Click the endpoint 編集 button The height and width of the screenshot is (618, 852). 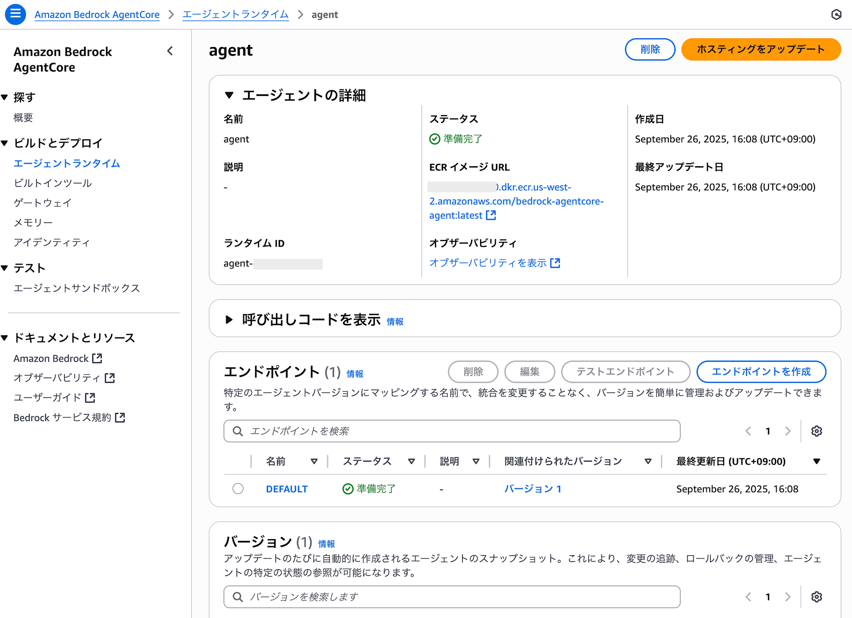tap(530, 372)
